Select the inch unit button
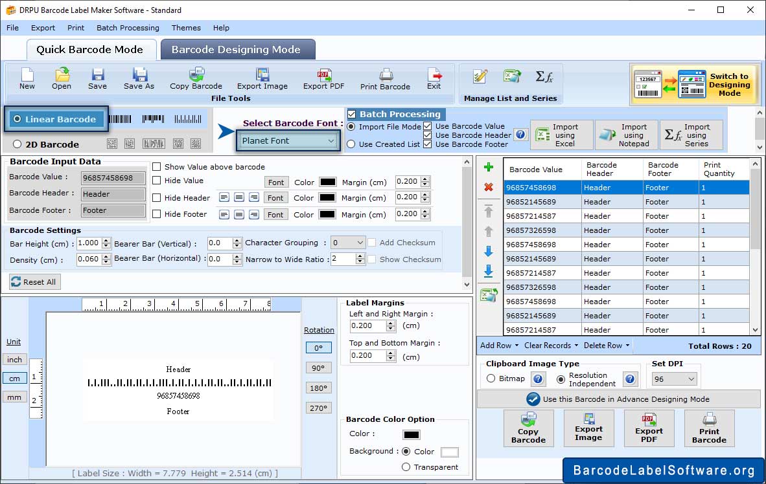Screen dimensions: 766x484 tap(15, 360)
